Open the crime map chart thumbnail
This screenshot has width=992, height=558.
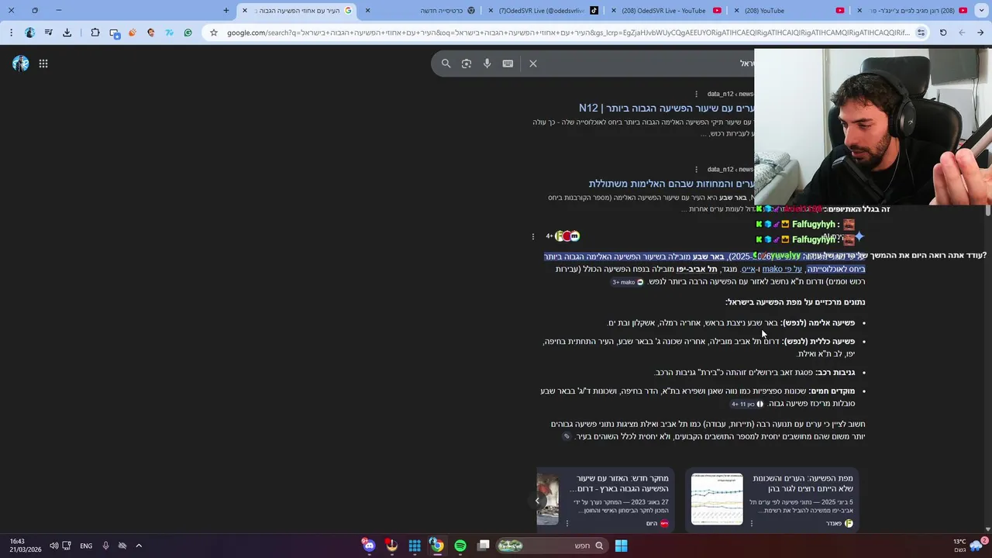pos(717,499)
